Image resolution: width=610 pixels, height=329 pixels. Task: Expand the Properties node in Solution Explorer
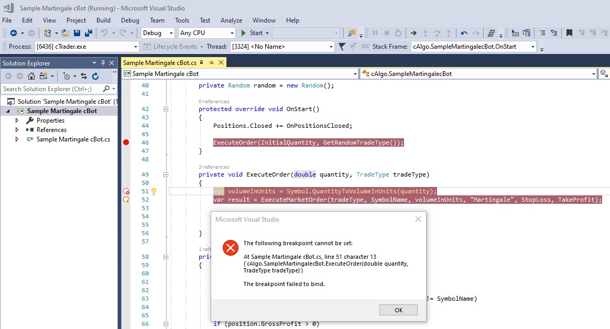coord(17,120)
